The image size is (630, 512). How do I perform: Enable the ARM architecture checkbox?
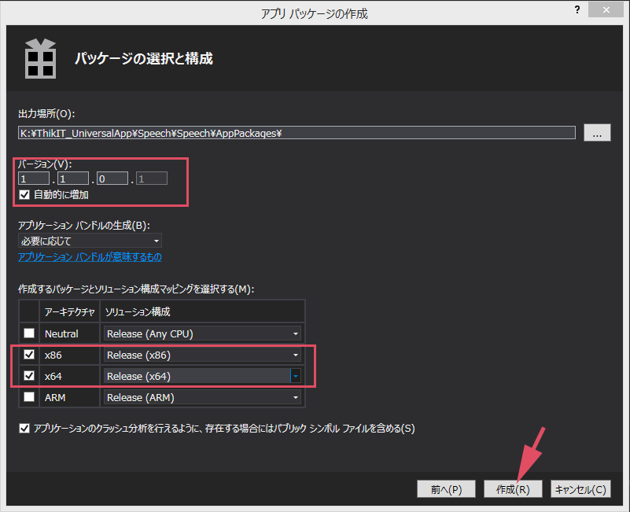29,397
